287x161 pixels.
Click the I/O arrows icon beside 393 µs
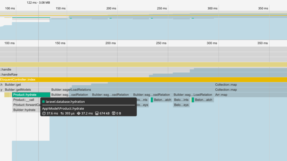click(x=62, y=114)
